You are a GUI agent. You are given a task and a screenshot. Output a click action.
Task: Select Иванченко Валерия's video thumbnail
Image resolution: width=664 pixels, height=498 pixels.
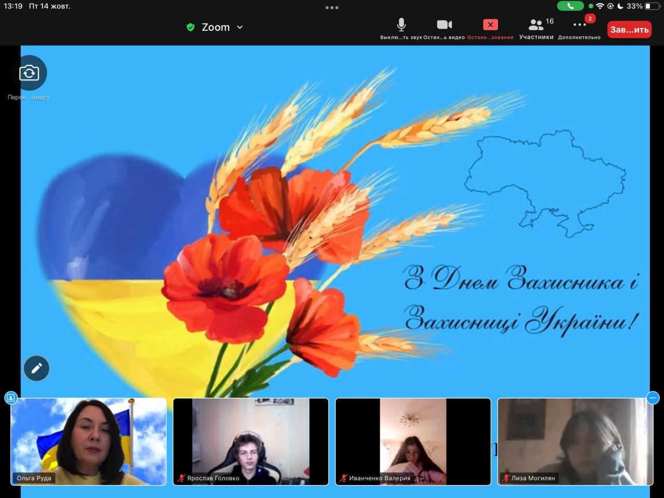coord(413,441)
